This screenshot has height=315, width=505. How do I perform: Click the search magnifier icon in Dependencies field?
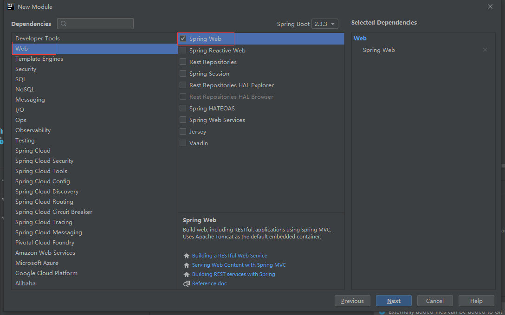(x=64, y=24)
